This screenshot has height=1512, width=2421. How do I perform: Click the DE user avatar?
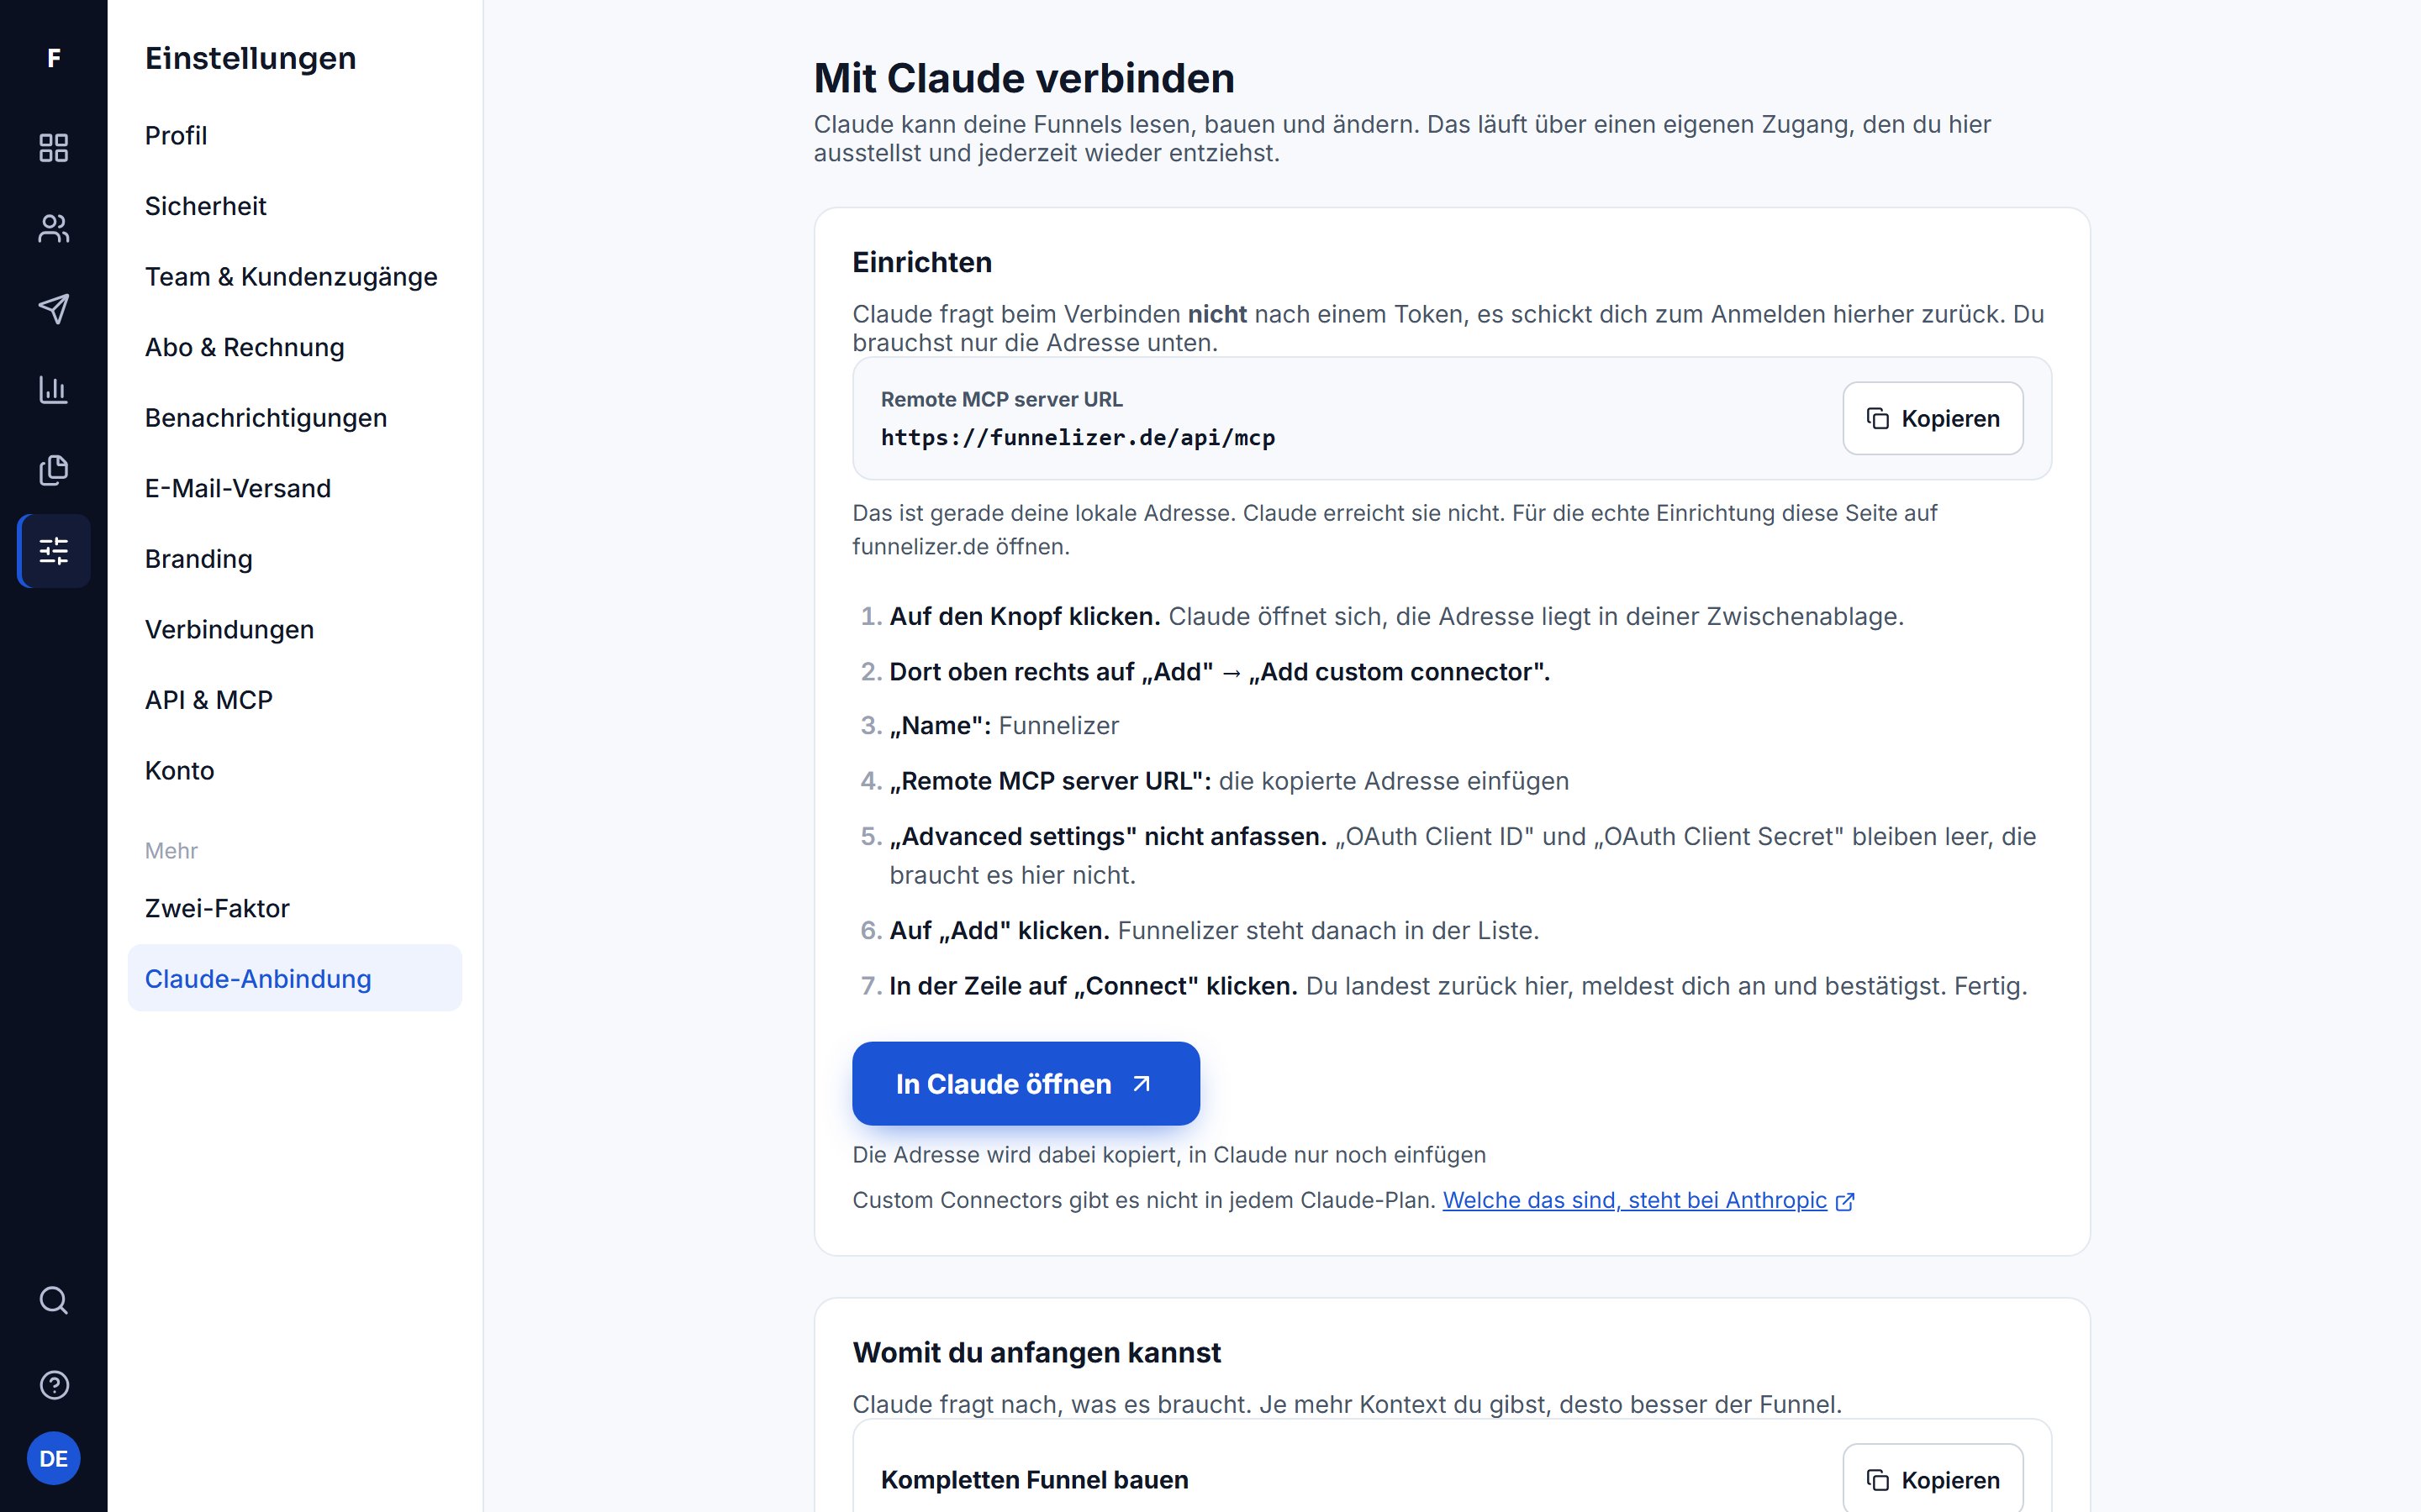pyautogui.click(x=54, y=1459)
